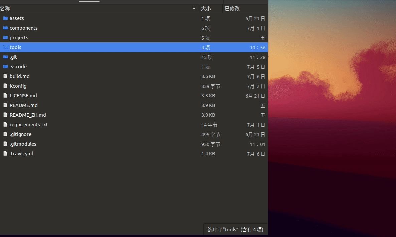Select the build.md file name

click(19, 76)
